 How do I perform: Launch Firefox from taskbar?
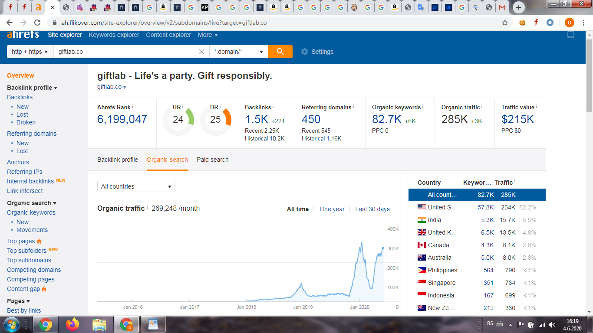(72, 324)
